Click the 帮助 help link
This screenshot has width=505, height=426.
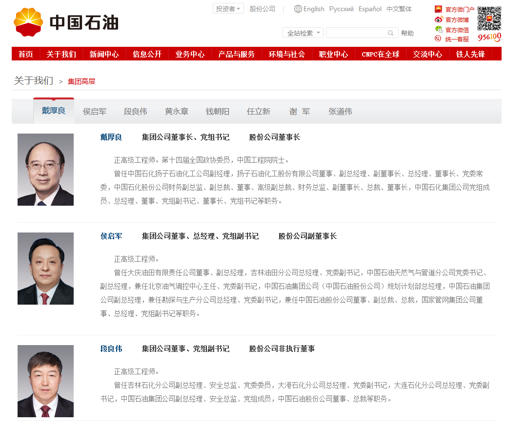coord(407,33)
